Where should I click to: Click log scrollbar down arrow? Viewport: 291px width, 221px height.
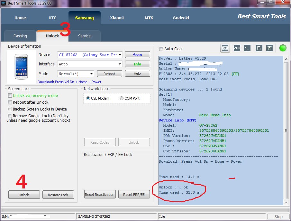[x=286, y=202]
